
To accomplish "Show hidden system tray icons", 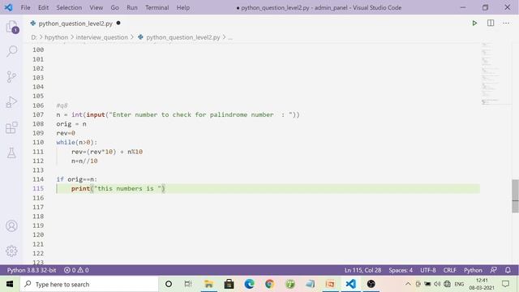I will (408, 284).
